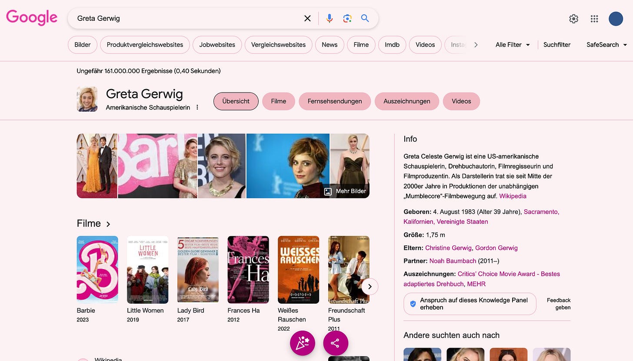The height and width of the screenshot is (361, 633).
Task: Open Suchfilter tools
Action: pos(557,44)
